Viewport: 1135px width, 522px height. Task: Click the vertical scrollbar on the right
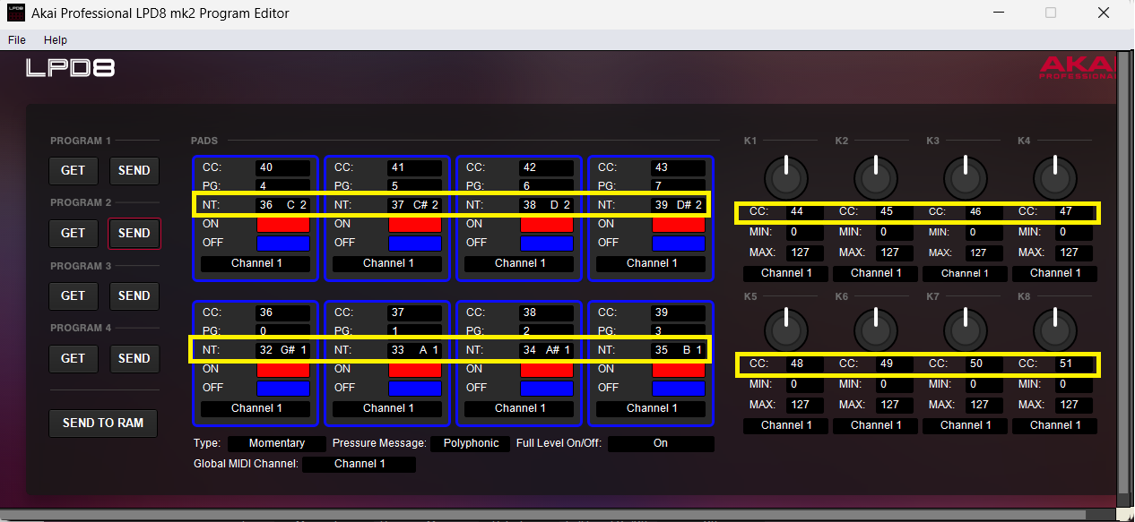point(1124,273)
